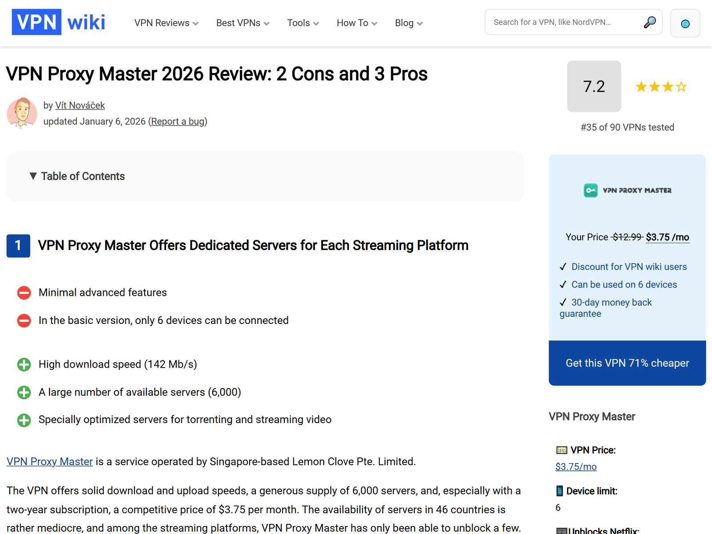This screenshot has height=534, width=712.
Task: Collapse the Table of Contents
Action: point(77,176)
